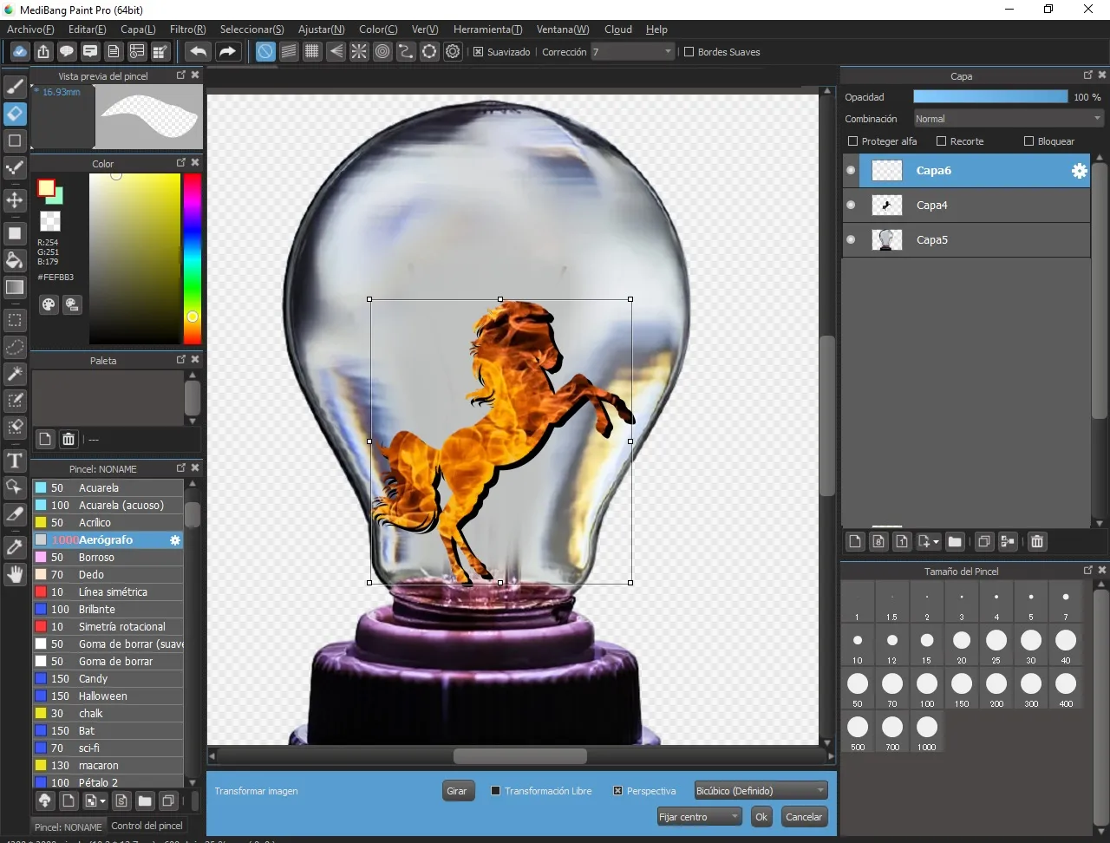
Task: Enable the Bloquear checkbox
Action: (1028, 141)
